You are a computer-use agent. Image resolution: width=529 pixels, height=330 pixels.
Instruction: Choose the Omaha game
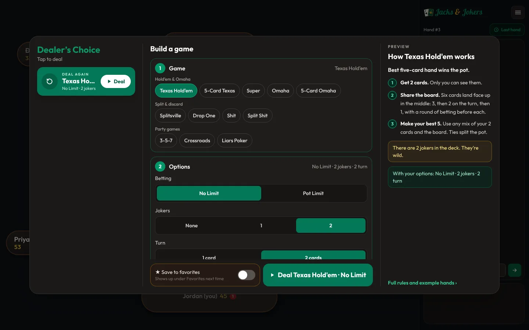tap(280, 91)
